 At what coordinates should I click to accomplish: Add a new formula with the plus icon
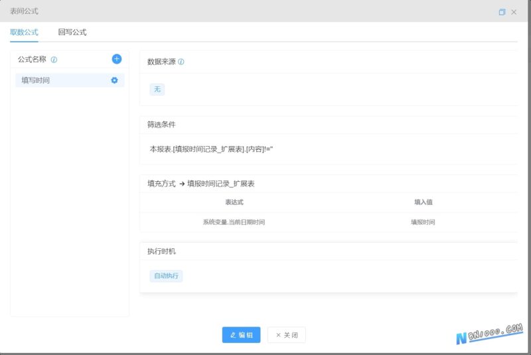[x=117, y=59]
